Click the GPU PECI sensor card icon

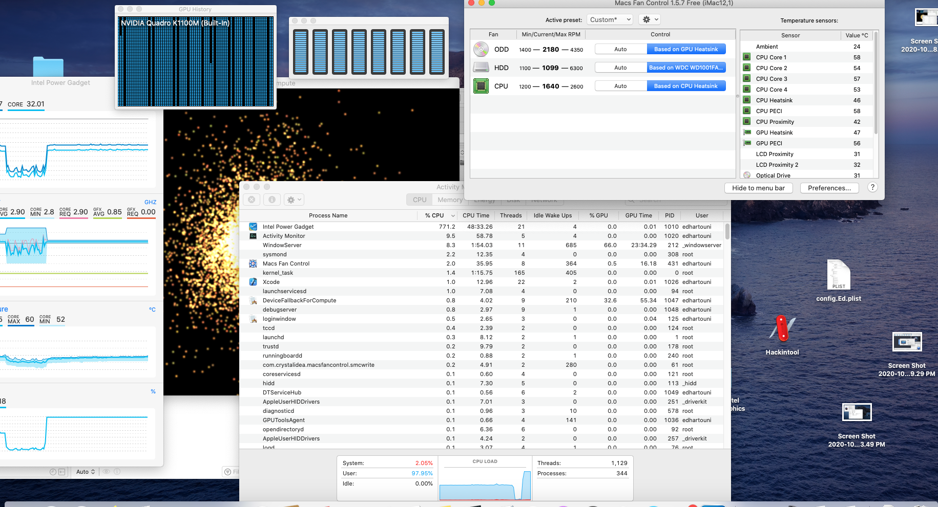[x=747, y=143]
